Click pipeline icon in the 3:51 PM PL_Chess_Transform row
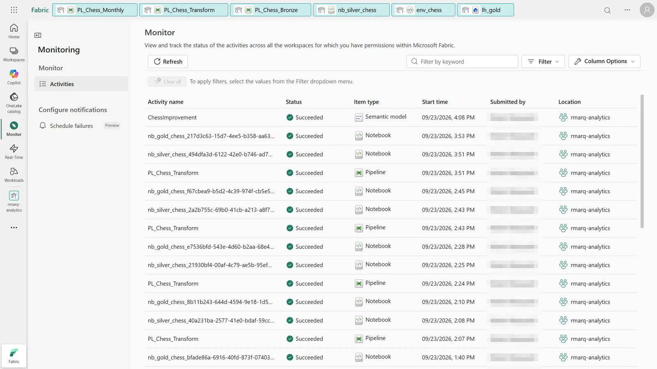Viewport: 657px width, 369px height. point(358,173)
